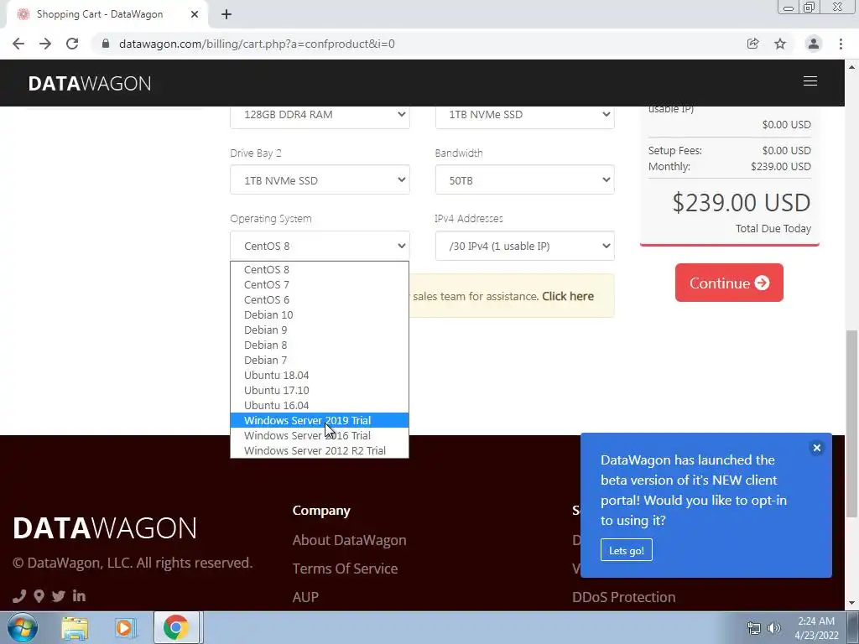Image resolution: width=859 pixels, height=644 pixels.
Task: Share this page via share icon
Action: click(752, 44)
